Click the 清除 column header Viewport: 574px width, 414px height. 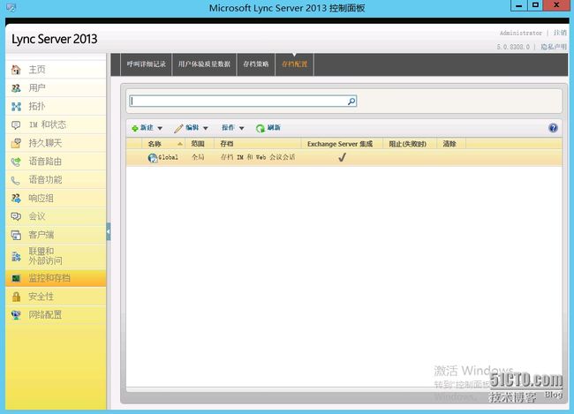449,144
